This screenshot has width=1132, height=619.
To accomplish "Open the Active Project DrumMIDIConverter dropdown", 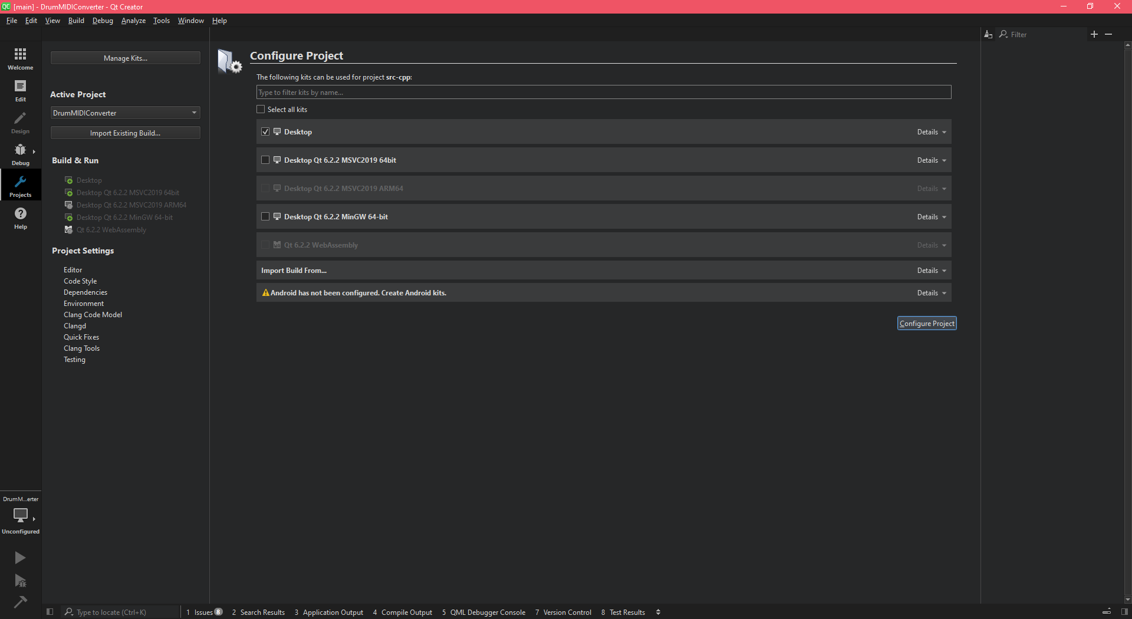I will click(x=126, y=113).
